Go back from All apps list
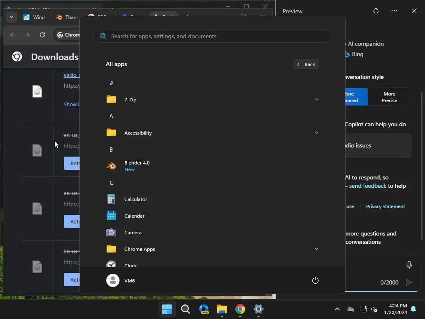The image size is (425, 319). click(x=306, y=64)
